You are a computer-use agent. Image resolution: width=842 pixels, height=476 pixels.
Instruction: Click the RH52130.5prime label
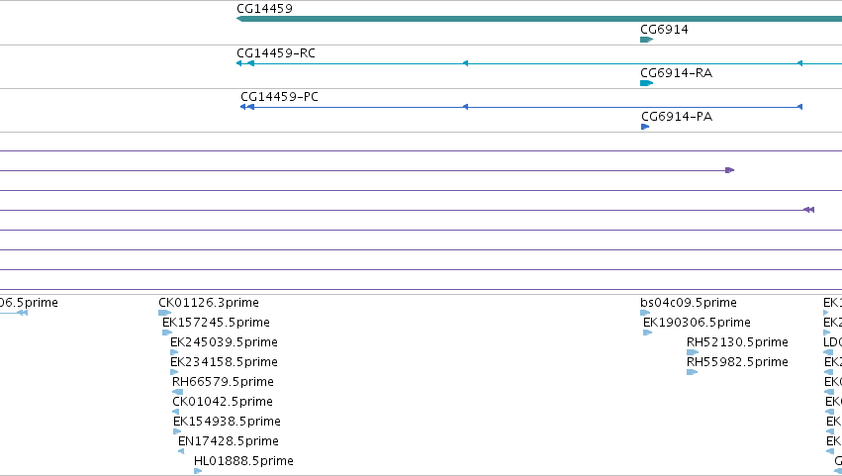(737, 342)
